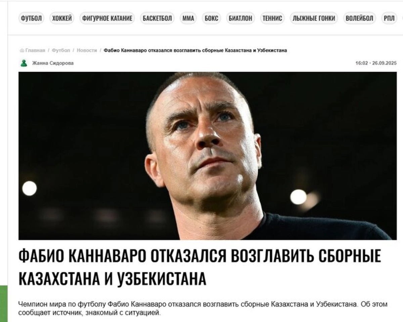
Task: Click the home icon in breadcrumbs
Action: coord(22,51)
